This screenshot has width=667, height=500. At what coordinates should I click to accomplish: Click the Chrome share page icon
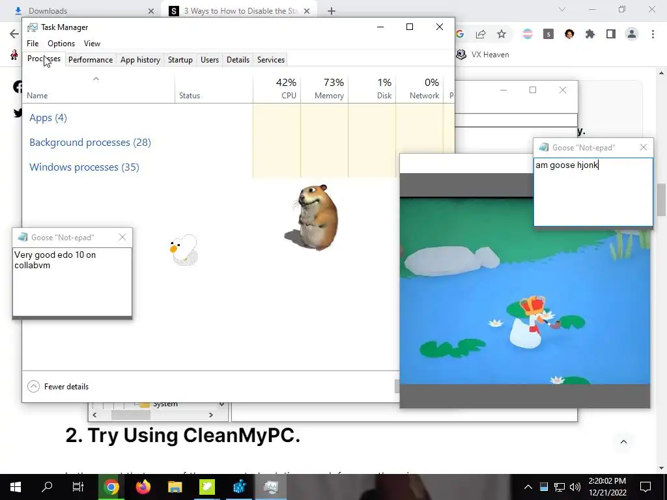tap(481, 34)
